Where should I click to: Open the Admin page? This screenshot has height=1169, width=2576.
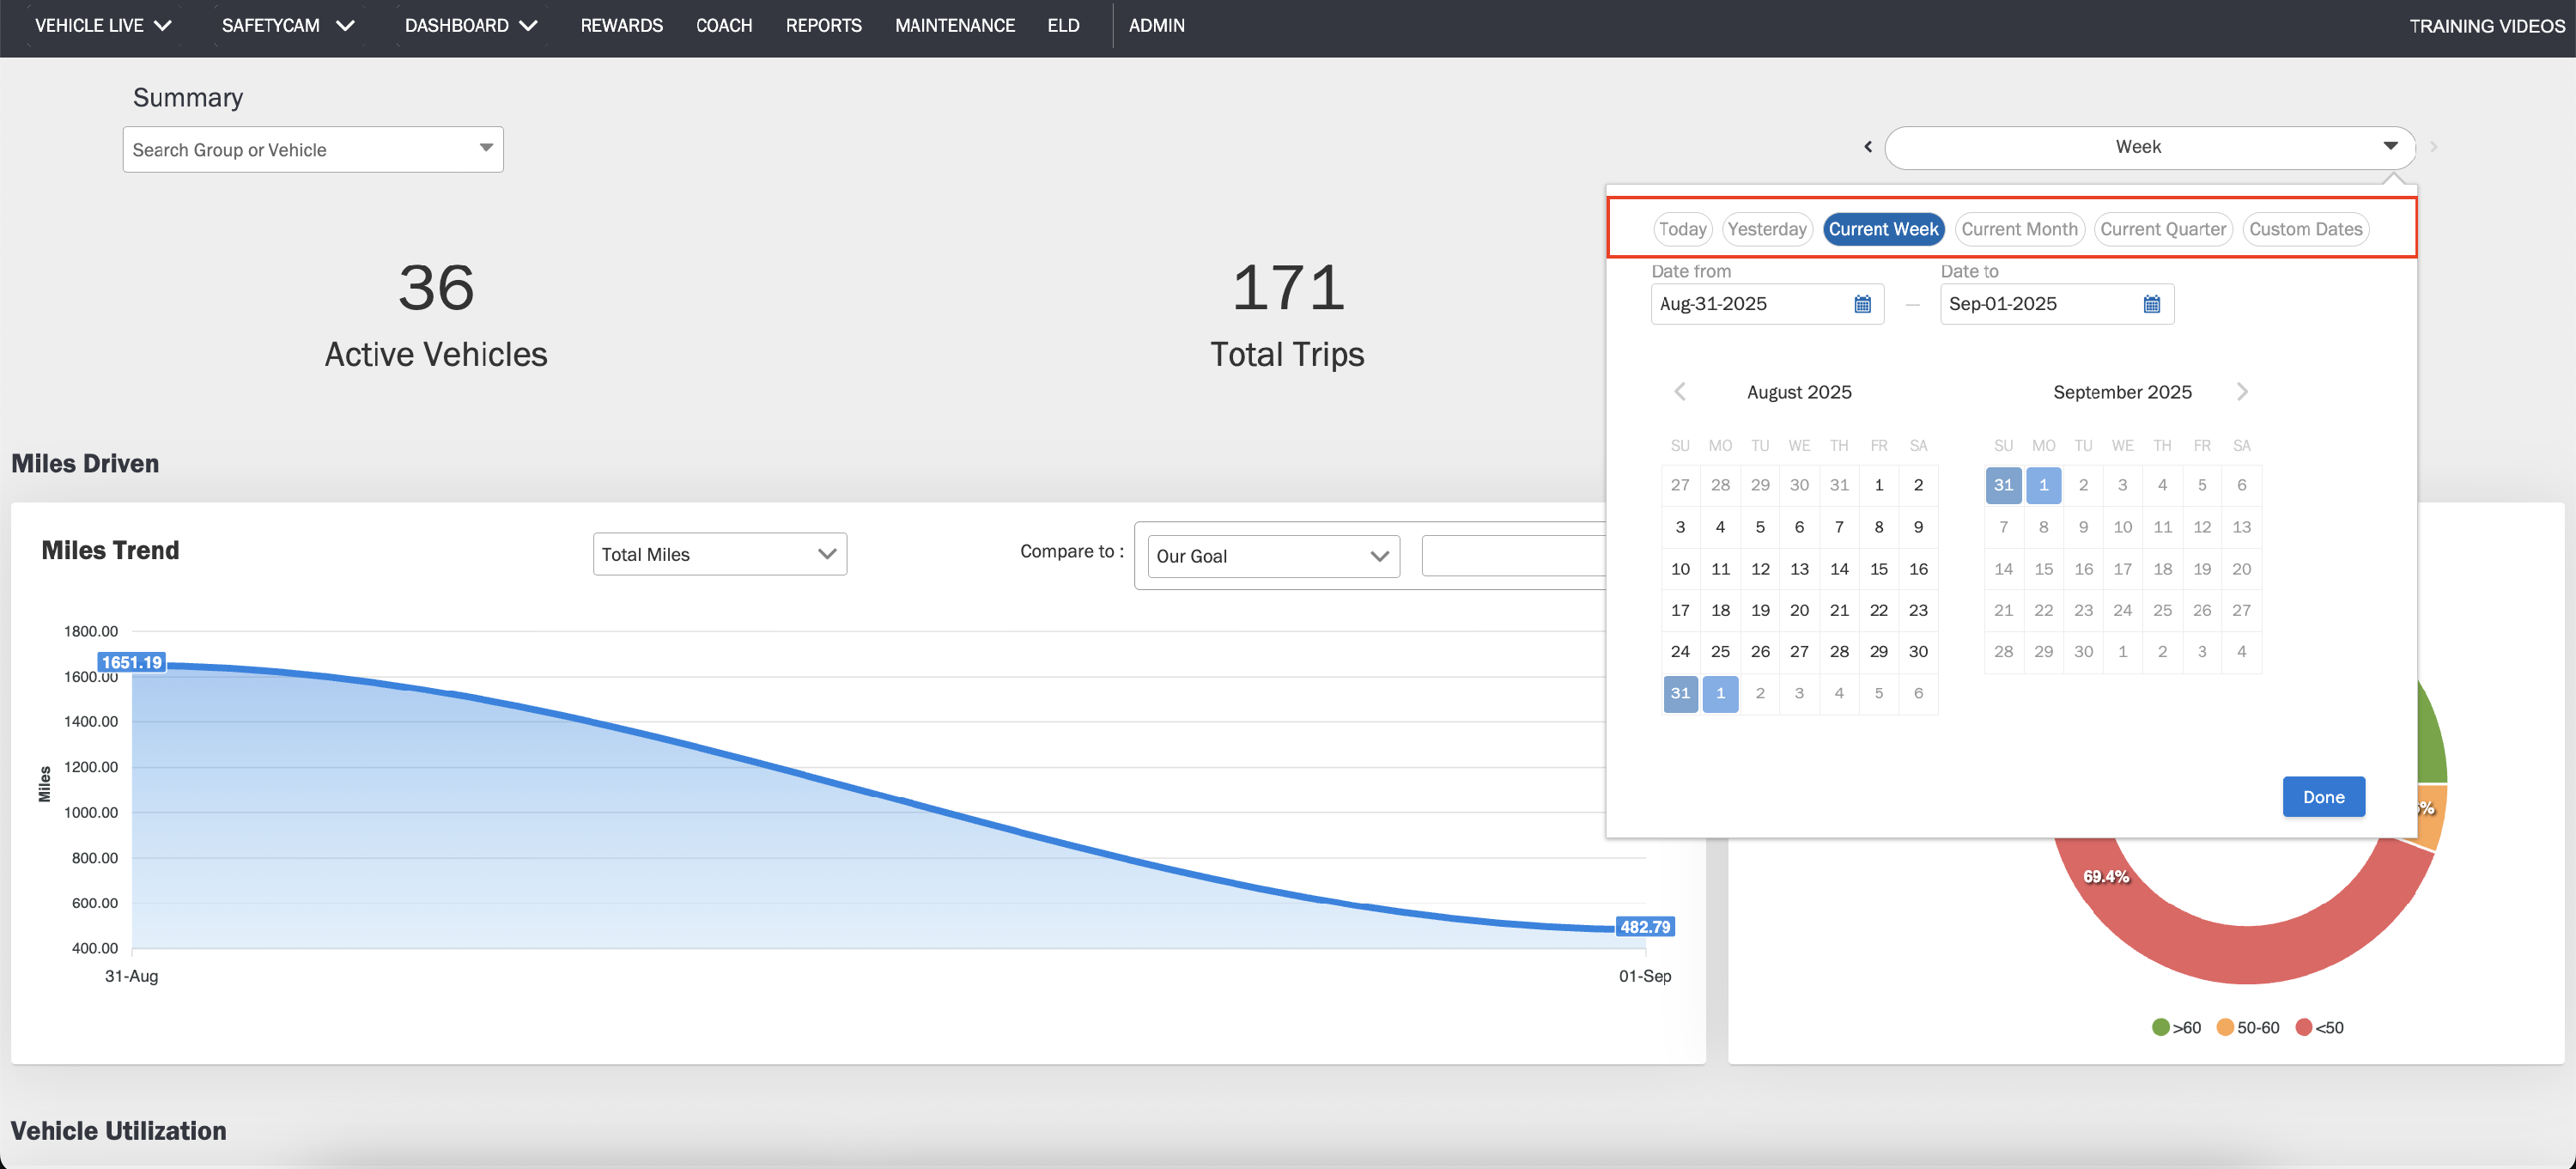coord(1156,26)
